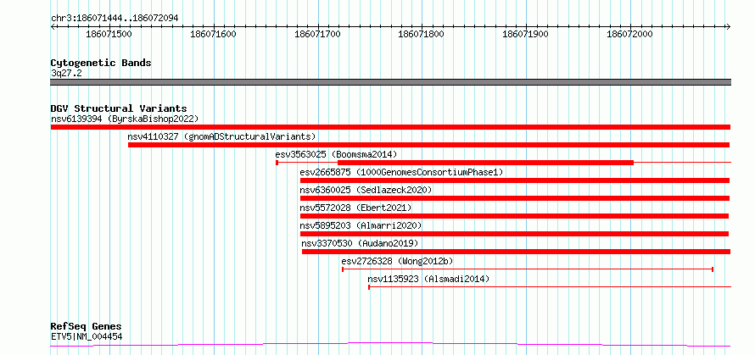This screenshot has height=355, width=755.
Task: Select the thin red line of nsv1135923
Action: [x=550, y=287]
